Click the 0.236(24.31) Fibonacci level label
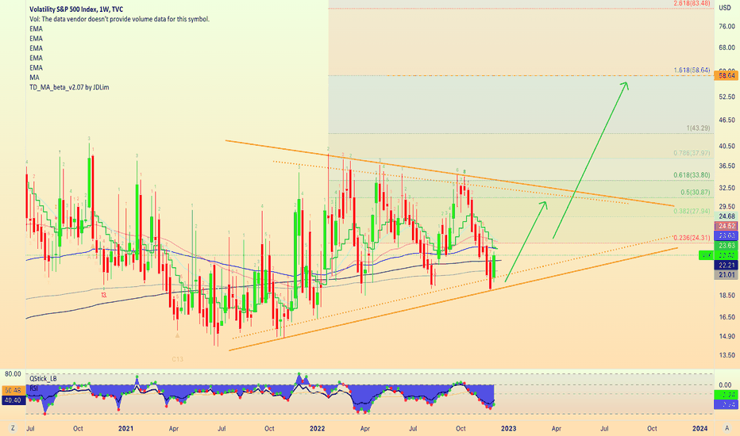Screen dimensions: 740x436 (x=692, y=238)
